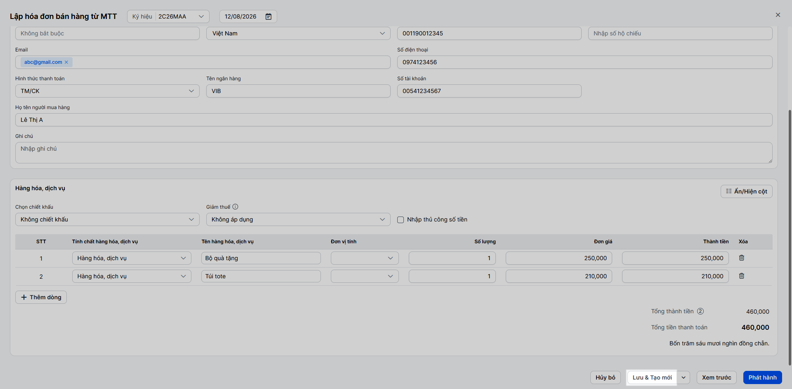This screenshot has width=792, height=389.
Task: Open the calendar picker icon beside 12/08/2026
Action: 269,16
